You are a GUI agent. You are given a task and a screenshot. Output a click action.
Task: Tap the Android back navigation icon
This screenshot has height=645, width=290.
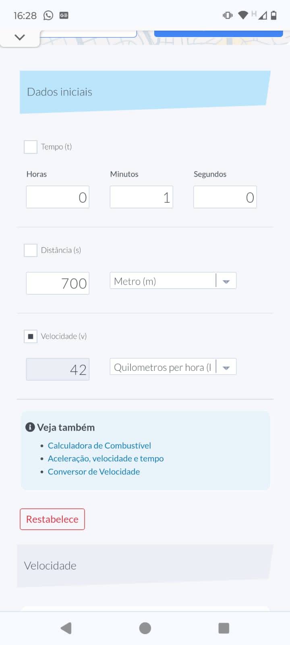(66, 628)
